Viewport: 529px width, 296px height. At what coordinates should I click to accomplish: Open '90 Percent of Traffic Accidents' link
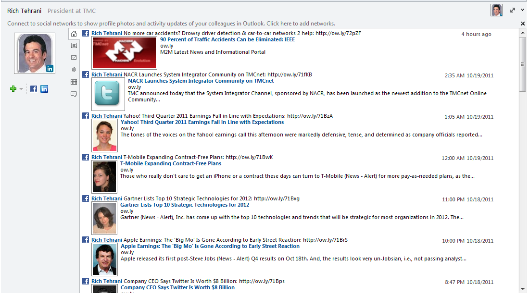pos(227,39)
